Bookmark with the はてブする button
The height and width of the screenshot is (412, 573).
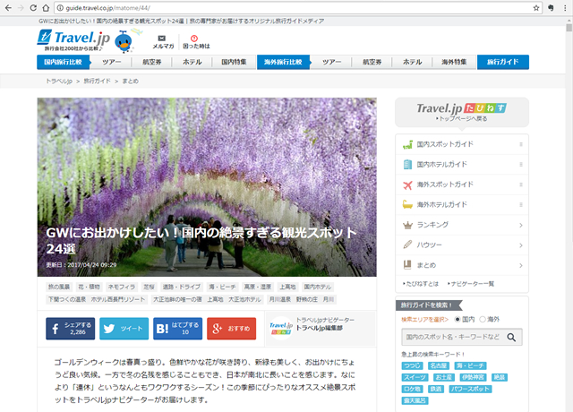pos(176,329)
